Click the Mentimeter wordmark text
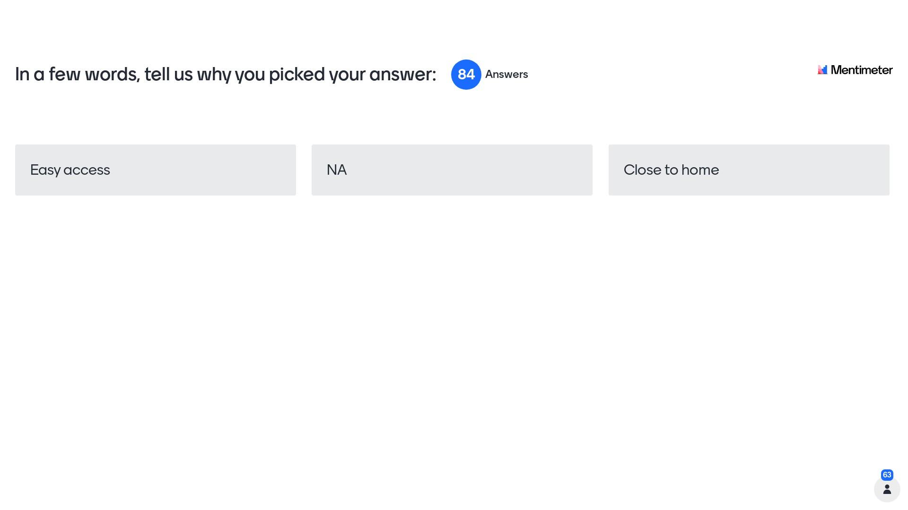Image resolution: width=908 pixels, height=510 pixels. [861, 70]
